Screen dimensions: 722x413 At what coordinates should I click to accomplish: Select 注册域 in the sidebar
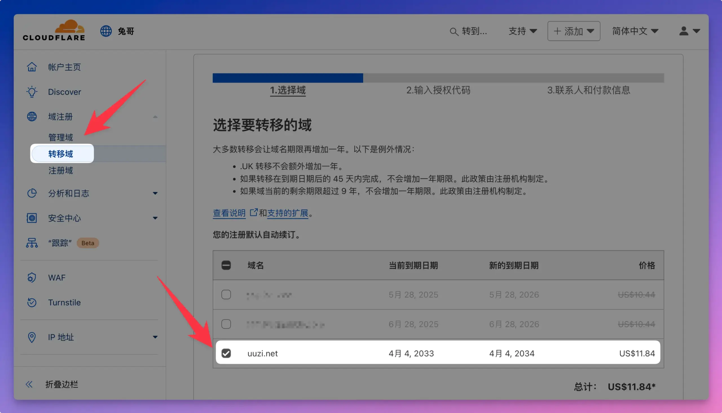(x=61, y=171)
